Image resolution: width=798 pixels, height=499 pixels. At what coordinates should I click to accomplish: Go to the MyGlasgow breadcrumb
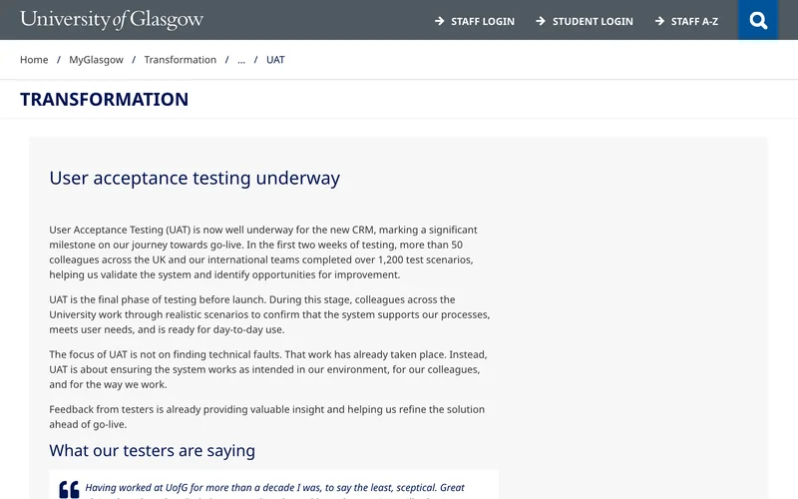pyautogui.click(x=96, y=60)
